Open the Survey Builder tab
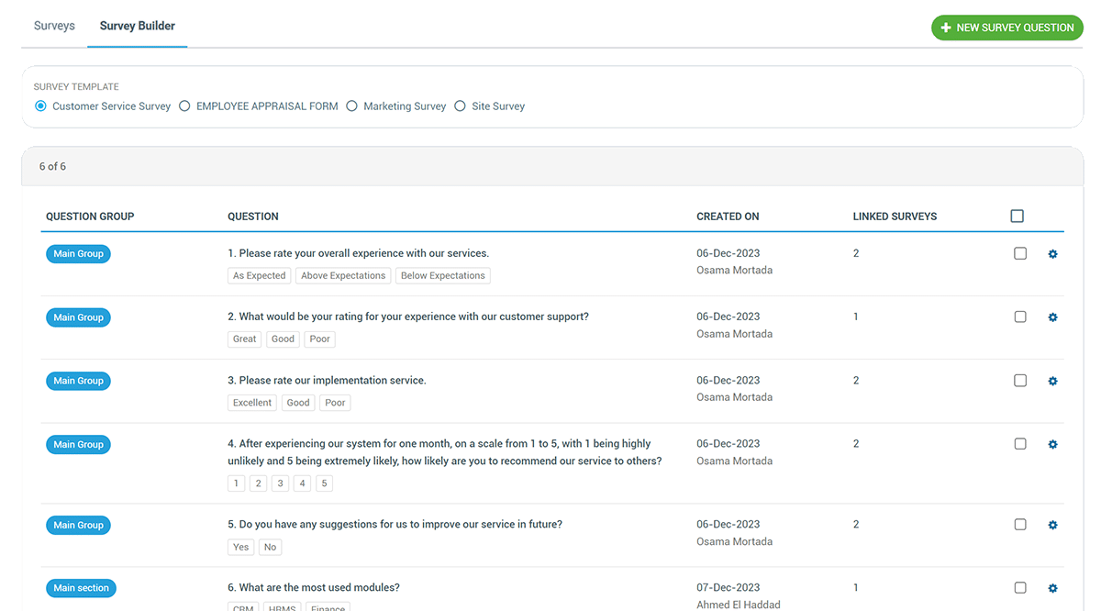The image size is (1101, 611). pos(137,25)
